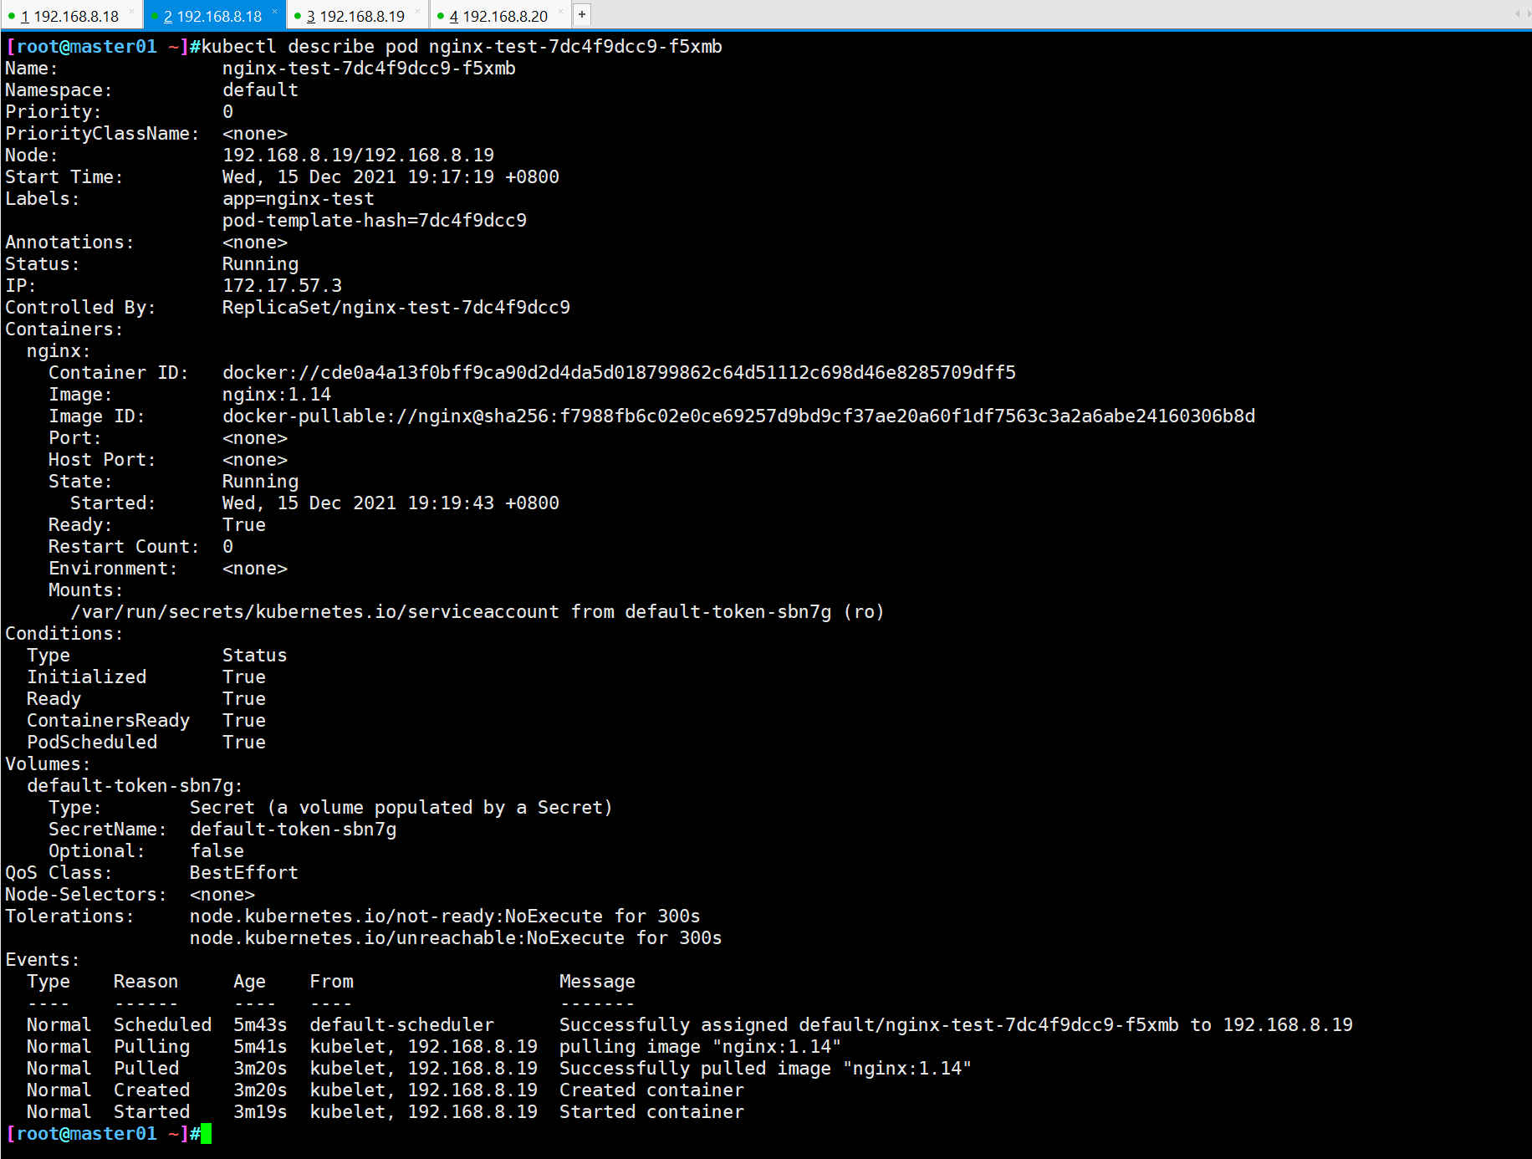Click the PodScheduled condition row
1532x1159 pixels.
pyautogui.click(x=146, y=743)
